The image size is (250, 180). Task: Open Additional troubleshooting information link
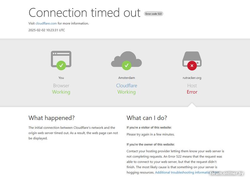click(187, 172)
